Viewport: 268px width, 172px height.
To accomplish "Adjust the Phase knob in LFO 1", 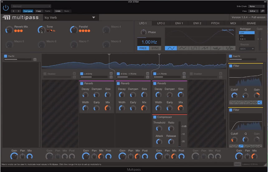I will click(x=143, y=32).
